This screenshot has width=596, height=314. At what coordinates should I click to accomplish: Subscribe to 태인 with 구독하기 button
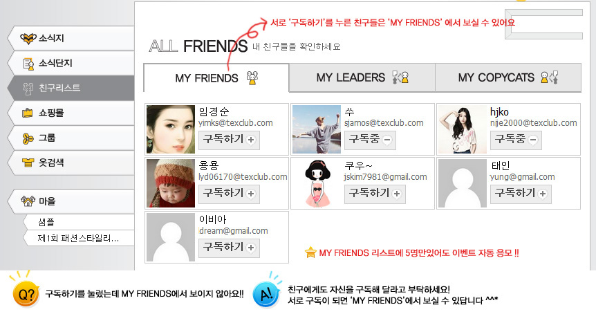click(x=521, y=194)
